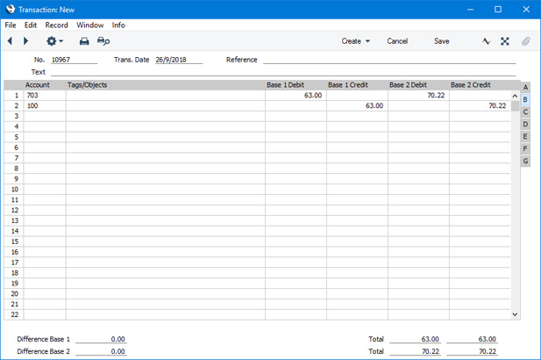Click the Text input field
The height and width of the screenshot is (360, 541).
[283, 72]
